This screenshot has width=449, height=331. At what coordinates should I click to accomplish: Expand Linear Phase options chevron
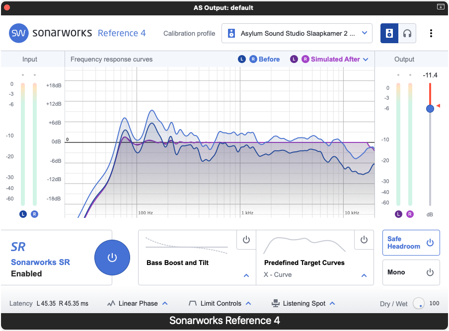pyautogui.click(x=165, y=303)
